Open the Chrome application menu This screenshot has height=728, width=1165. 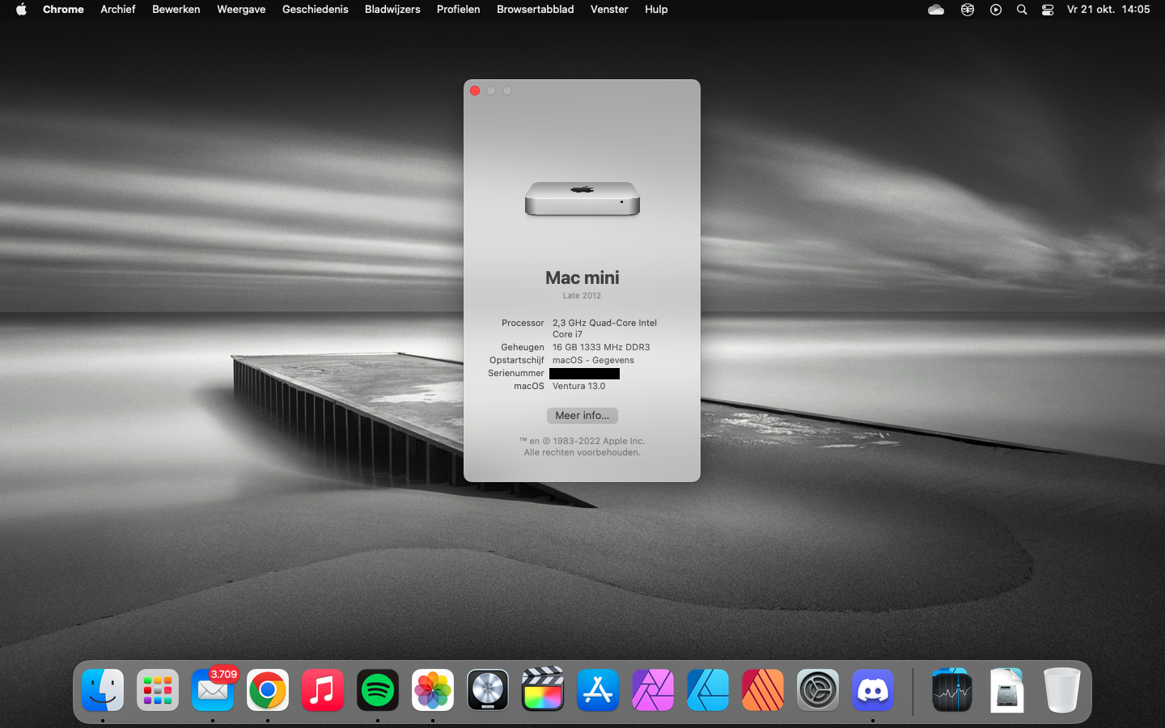click(63, 10)
